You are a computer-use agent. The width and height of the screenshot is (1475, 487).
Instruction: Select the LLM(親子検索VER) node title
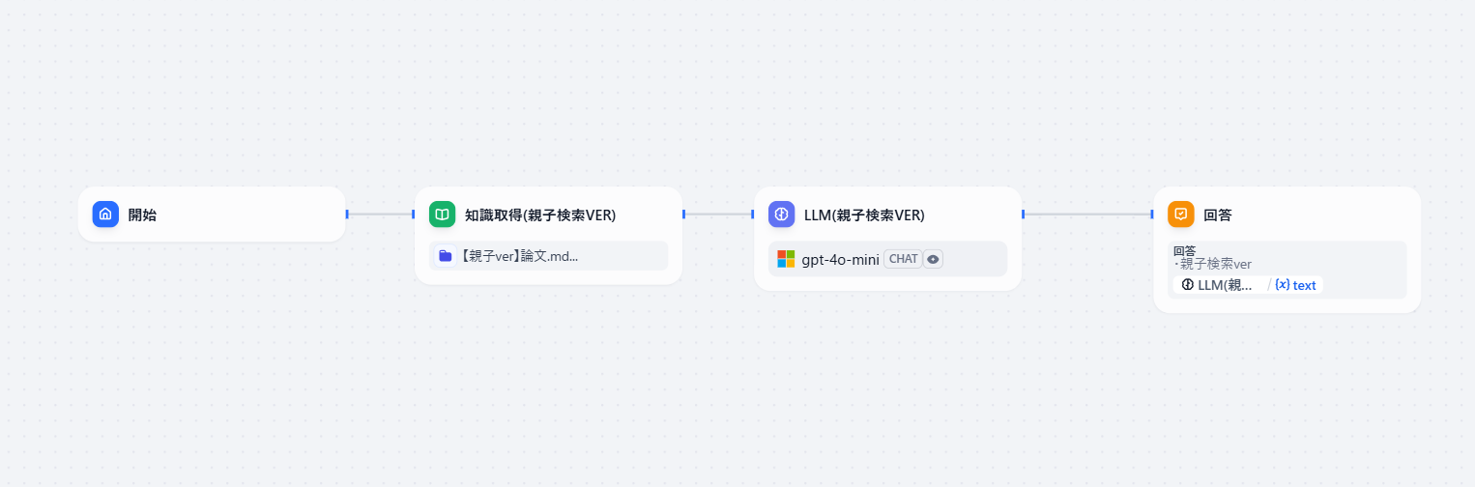pyautogui.click(x=864, y=215)
